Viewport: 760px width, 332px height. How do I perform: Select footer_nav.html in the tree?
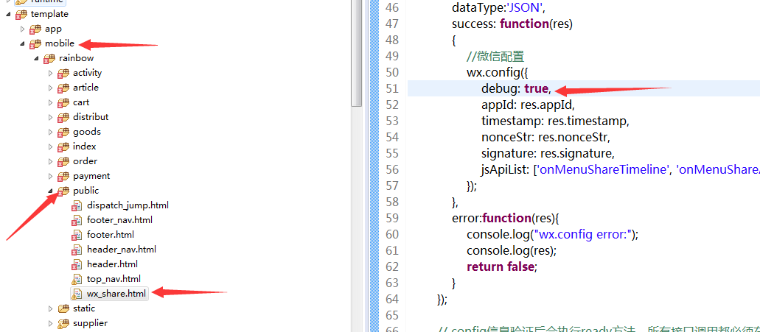tap(119, 220)
